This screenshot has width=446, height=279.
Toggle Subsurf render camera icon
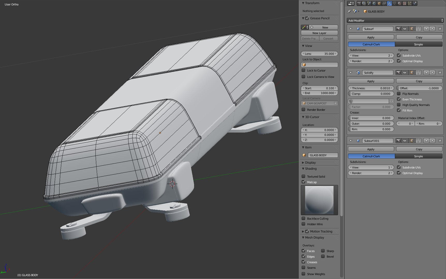tap(398, 29)
